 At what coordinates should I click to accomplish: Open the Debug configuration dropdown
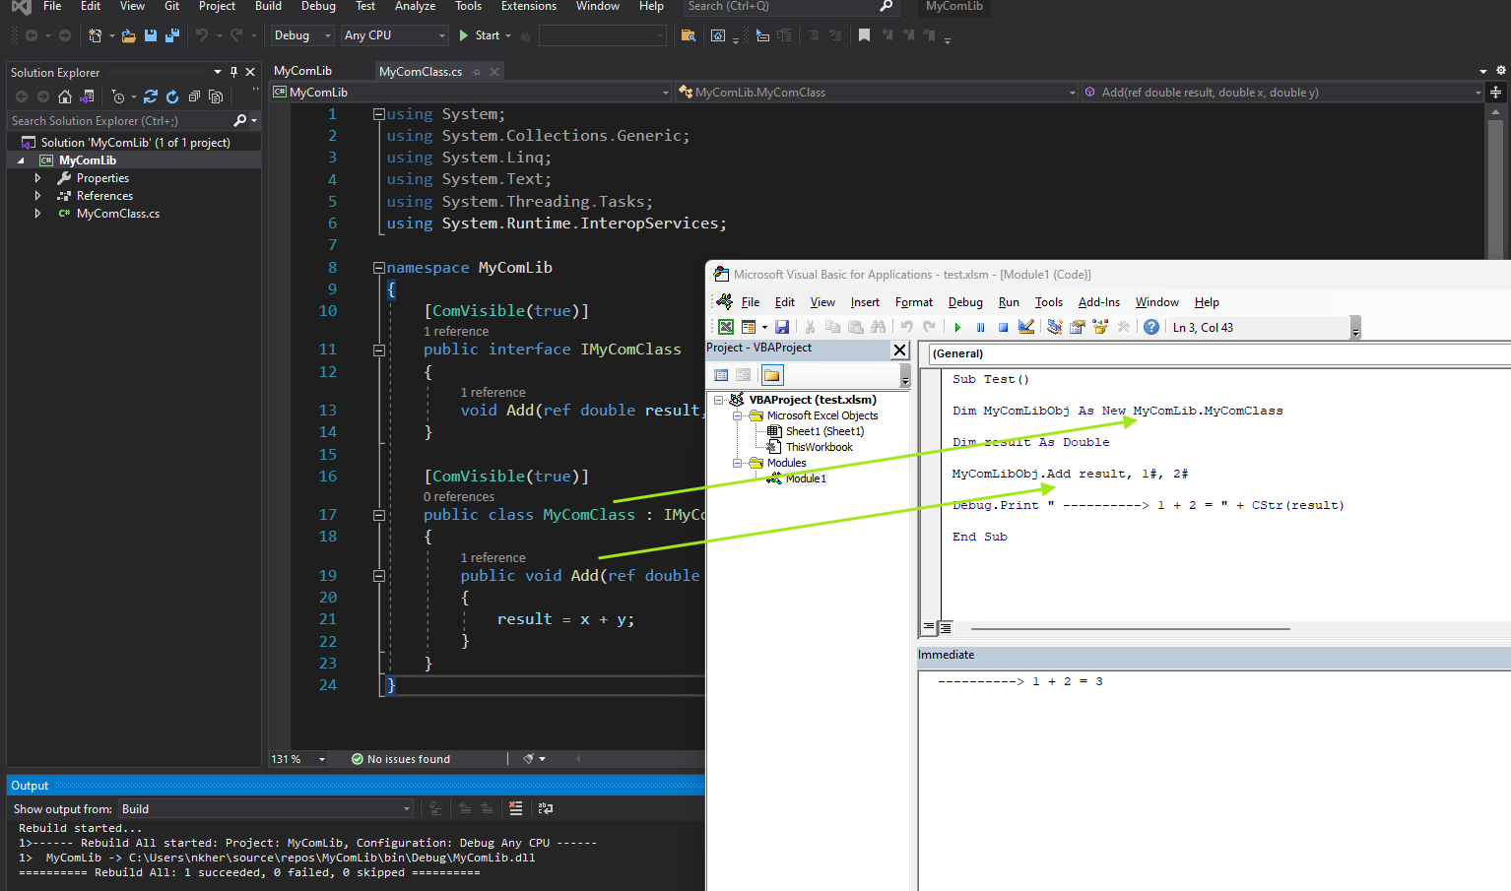coord(303,35)
